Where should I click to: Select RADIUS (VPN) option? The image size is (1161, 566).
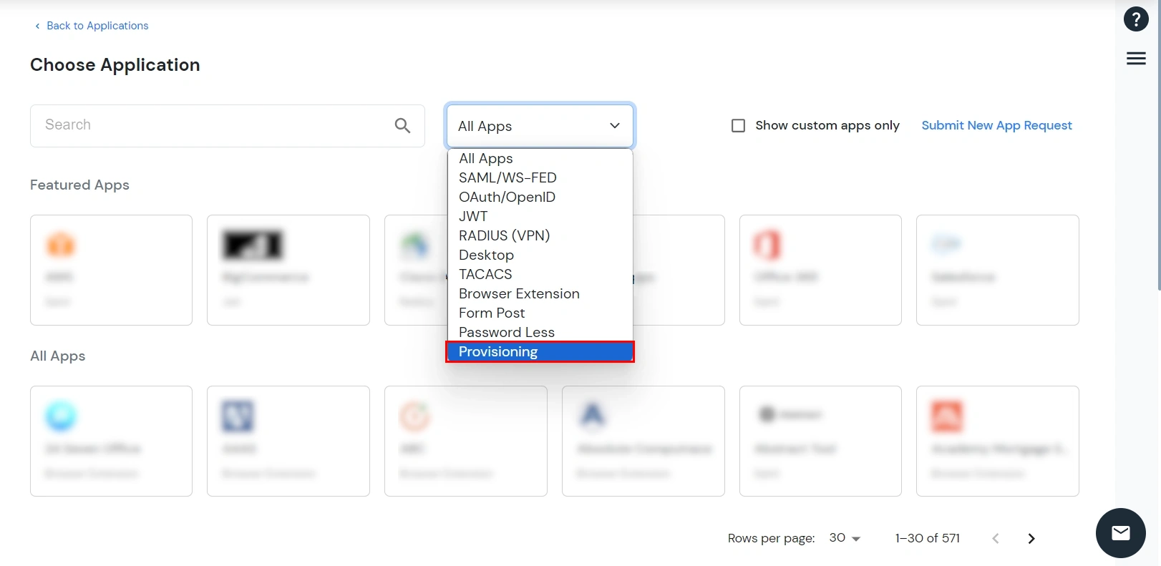(540, 235)
